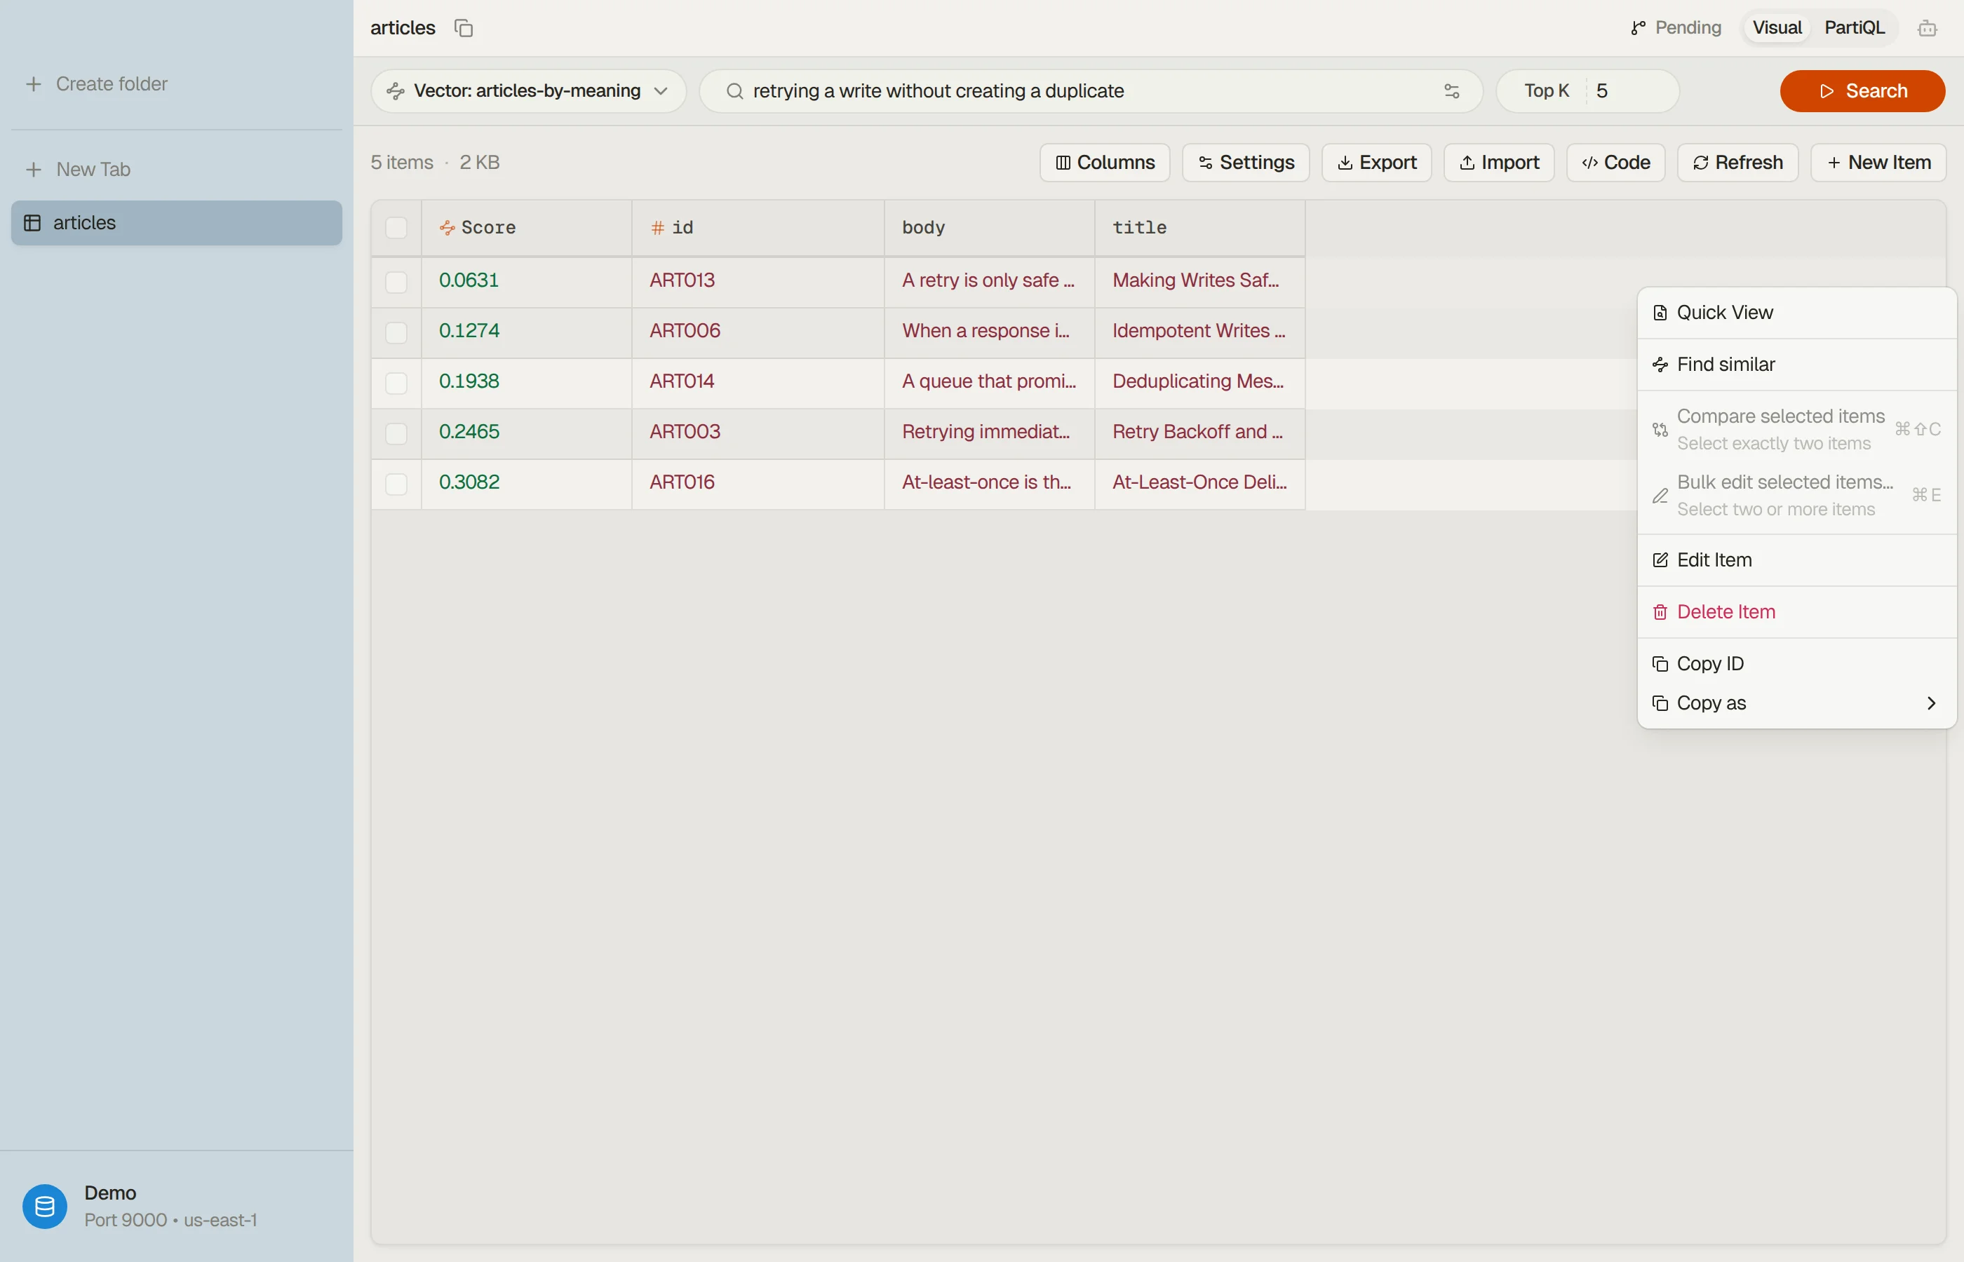Image resolution: width=1964 pixels, height=1262 pixels.
Task: Choose Copy ID from the context menu
Action: (x=1796, y=664)
